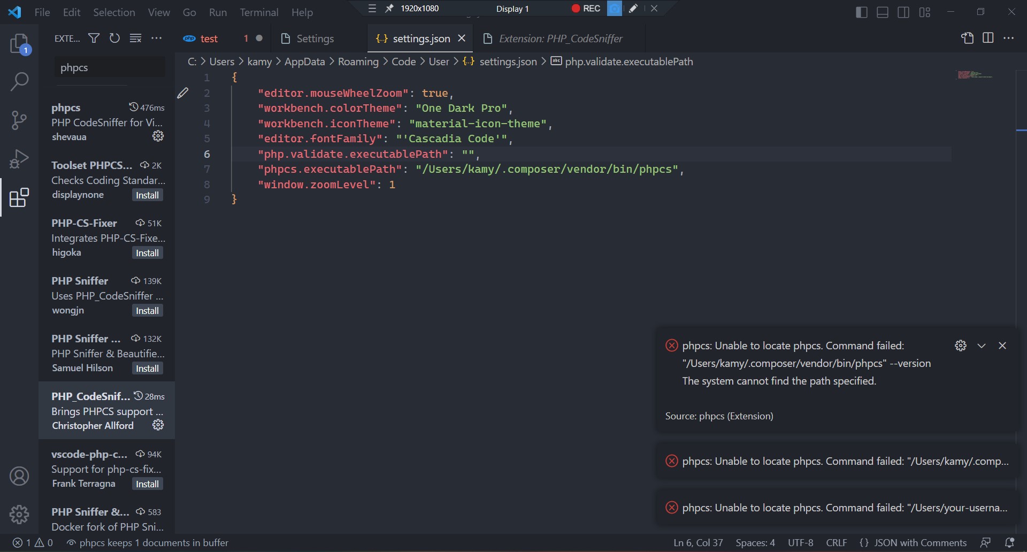Open the Terminal menu

[259, 12]
